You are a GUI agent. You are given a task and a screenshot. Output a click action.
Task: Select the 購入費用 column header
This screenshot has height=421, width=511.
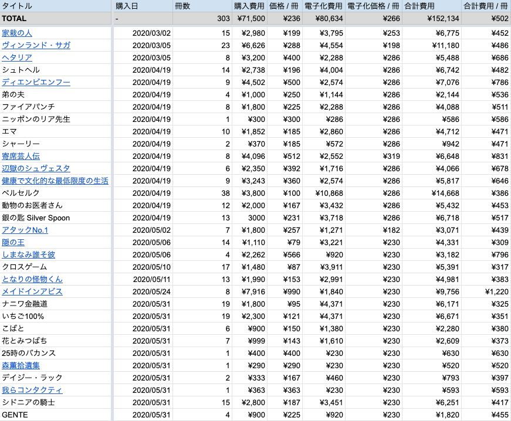(x=250, y=6)
